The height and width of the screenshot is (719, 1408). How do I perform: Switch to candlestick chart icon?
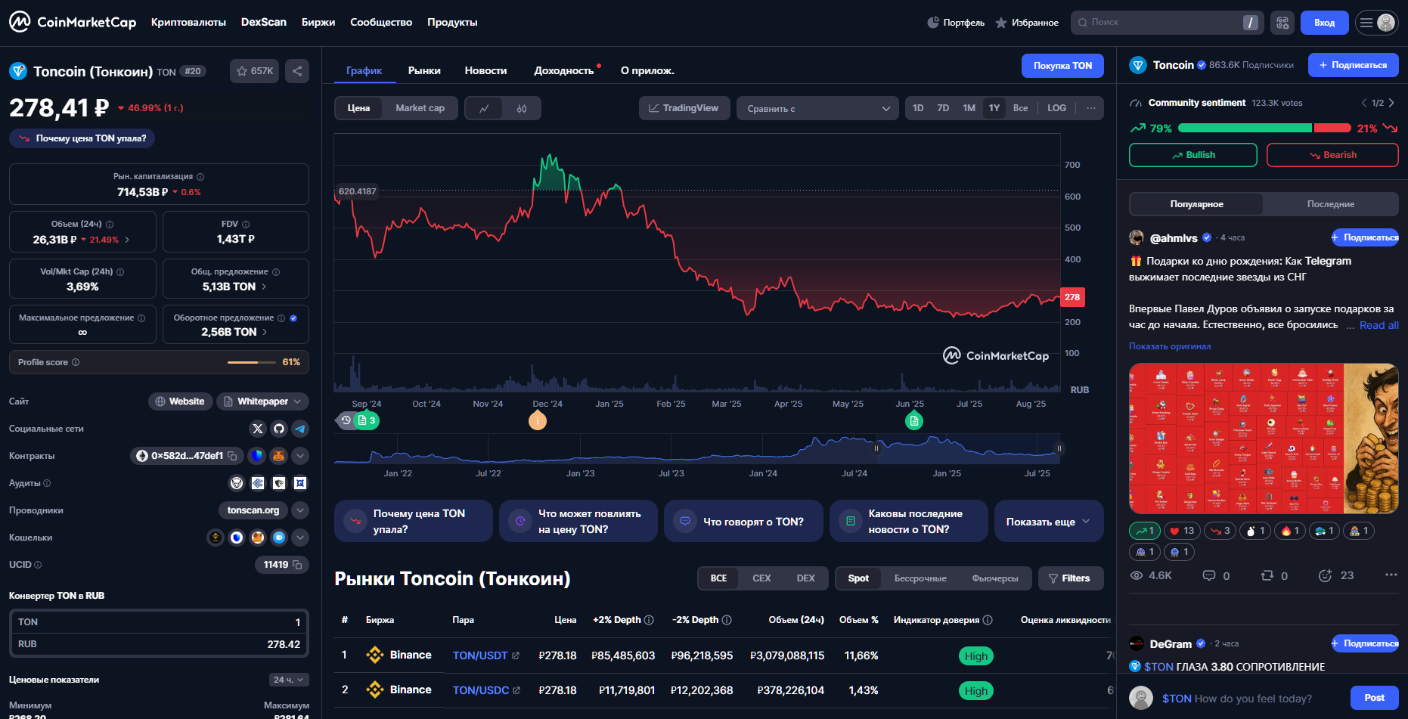[x=522, y=108]
